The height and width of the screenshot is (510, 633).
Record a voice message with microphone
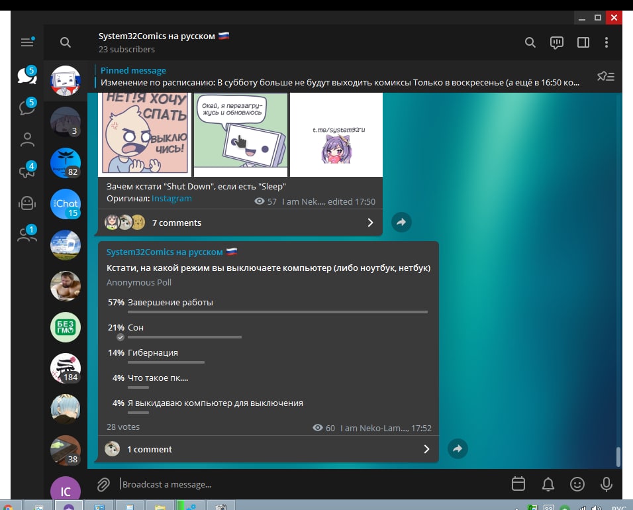click(607, 484)
